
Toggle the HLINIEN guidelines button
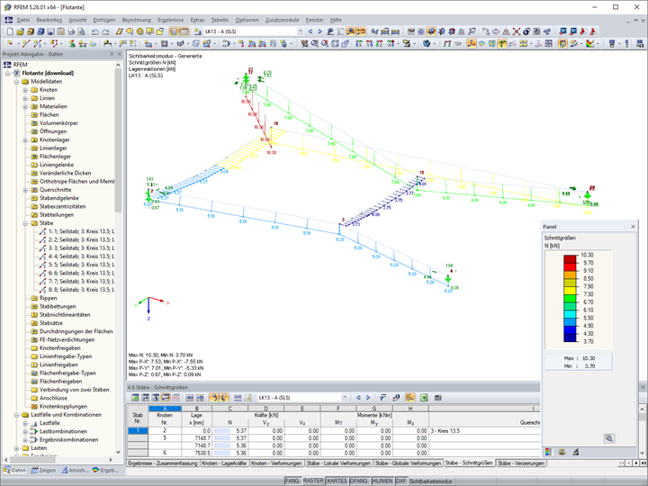point(382,481)
